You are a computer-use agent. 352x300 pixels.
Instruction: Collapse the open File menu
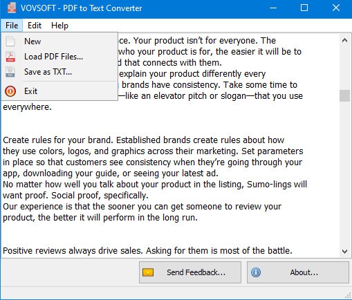point(12,26)
